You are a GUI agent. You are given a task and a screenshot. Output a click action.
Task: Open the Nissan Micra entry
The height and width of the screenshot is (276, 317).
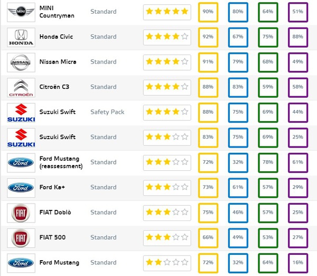[58, 62]
